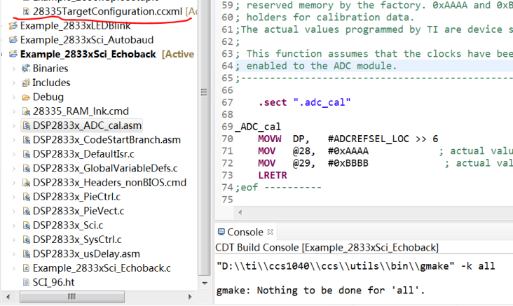
Task: Select the Example_2833xSci_Autobaud project
Action: coord(87,40)
